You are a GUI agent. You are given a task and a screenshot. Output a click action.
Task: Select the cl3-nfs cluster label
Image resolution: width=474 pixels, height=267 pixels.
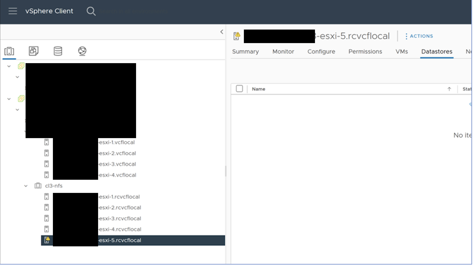54,186
